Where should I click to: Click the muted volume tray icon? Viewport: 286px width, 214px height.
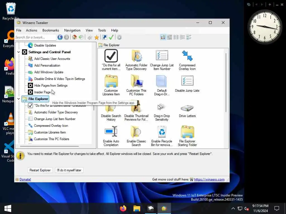pos(247,208)
